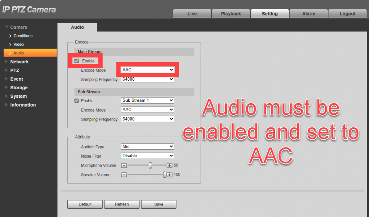This screenshot has height=217, width=369.
Task: Toggle the Main Stream Enable checkbox
Action: [x=76, y=61]
